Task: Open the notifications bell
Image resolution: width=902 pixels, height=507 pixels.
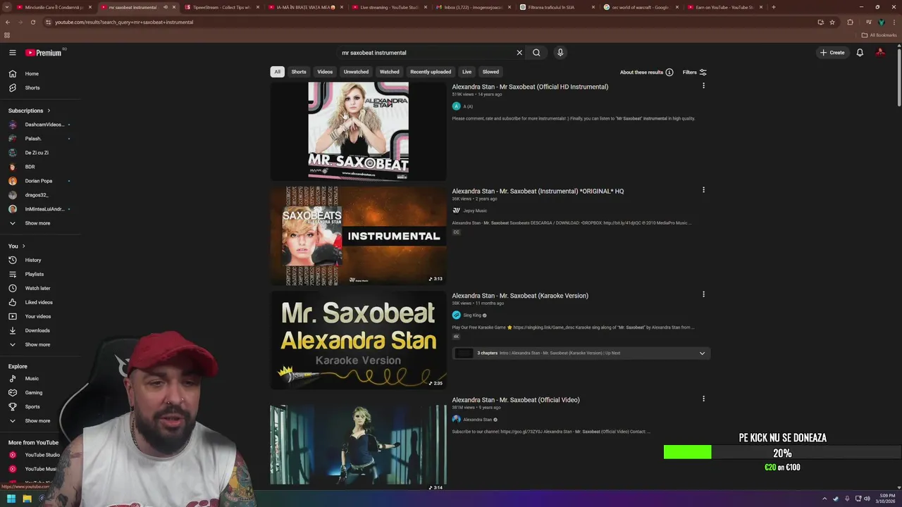Action: 860,53
